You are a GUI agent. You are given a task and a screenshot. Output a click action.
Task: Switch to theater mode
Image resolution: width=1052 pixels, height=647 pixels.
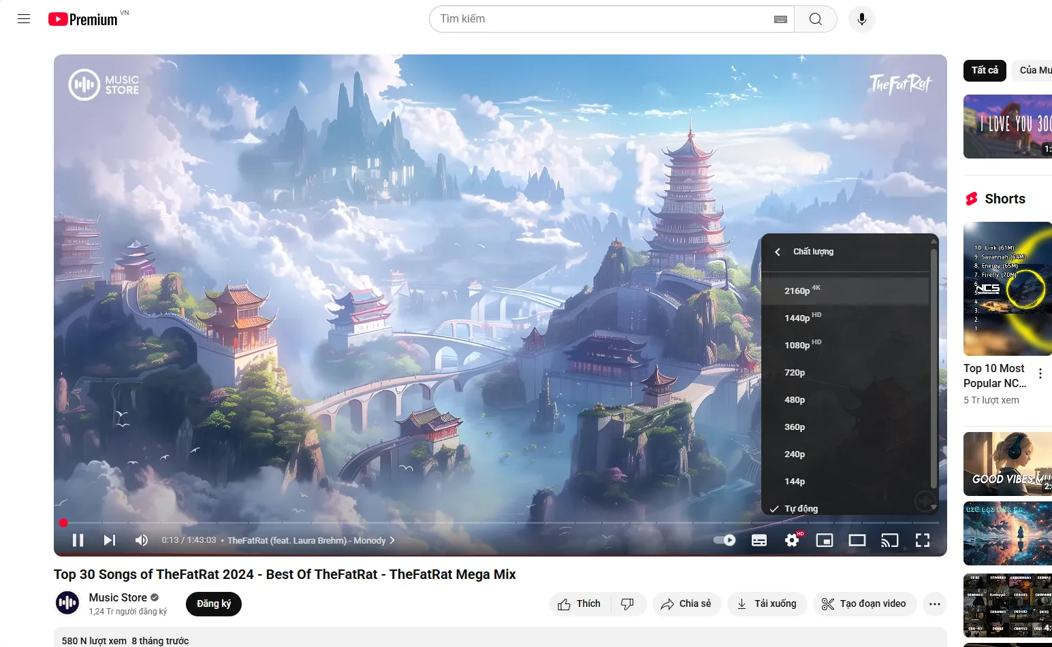[x=857, y=540]
